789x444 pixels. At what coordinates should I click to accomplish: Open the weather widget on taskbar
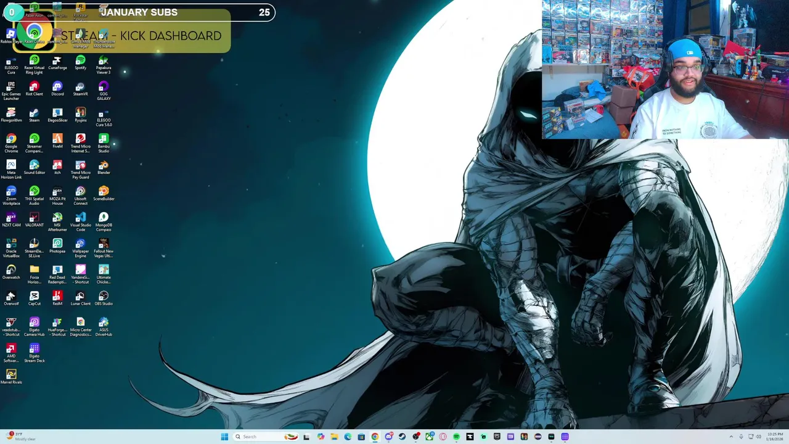pyautogui.click(x=21, y=437)
